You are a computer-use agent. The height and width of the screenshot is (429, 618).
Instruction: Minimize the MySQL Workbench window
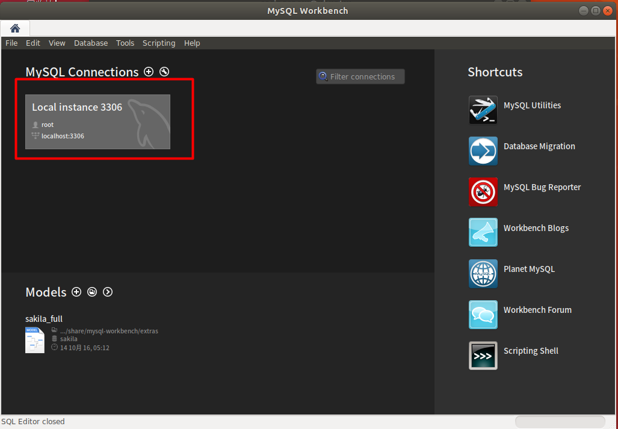(x=584, y=11)
